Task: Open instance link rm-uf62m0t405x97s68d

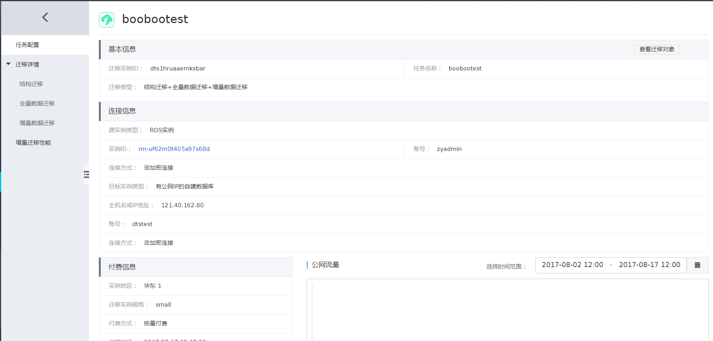Action: pos(174,149)
